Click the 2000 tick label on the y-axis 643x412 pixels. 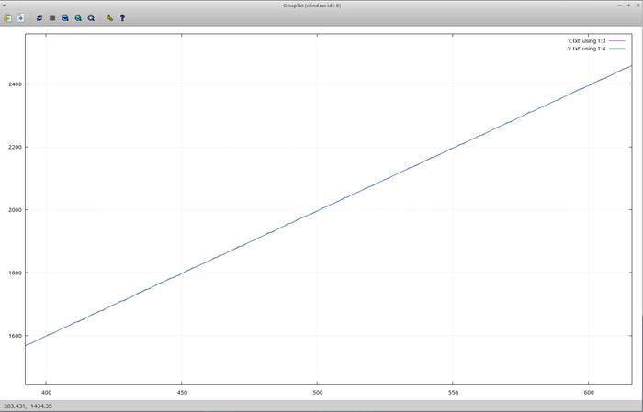point(13,209)
